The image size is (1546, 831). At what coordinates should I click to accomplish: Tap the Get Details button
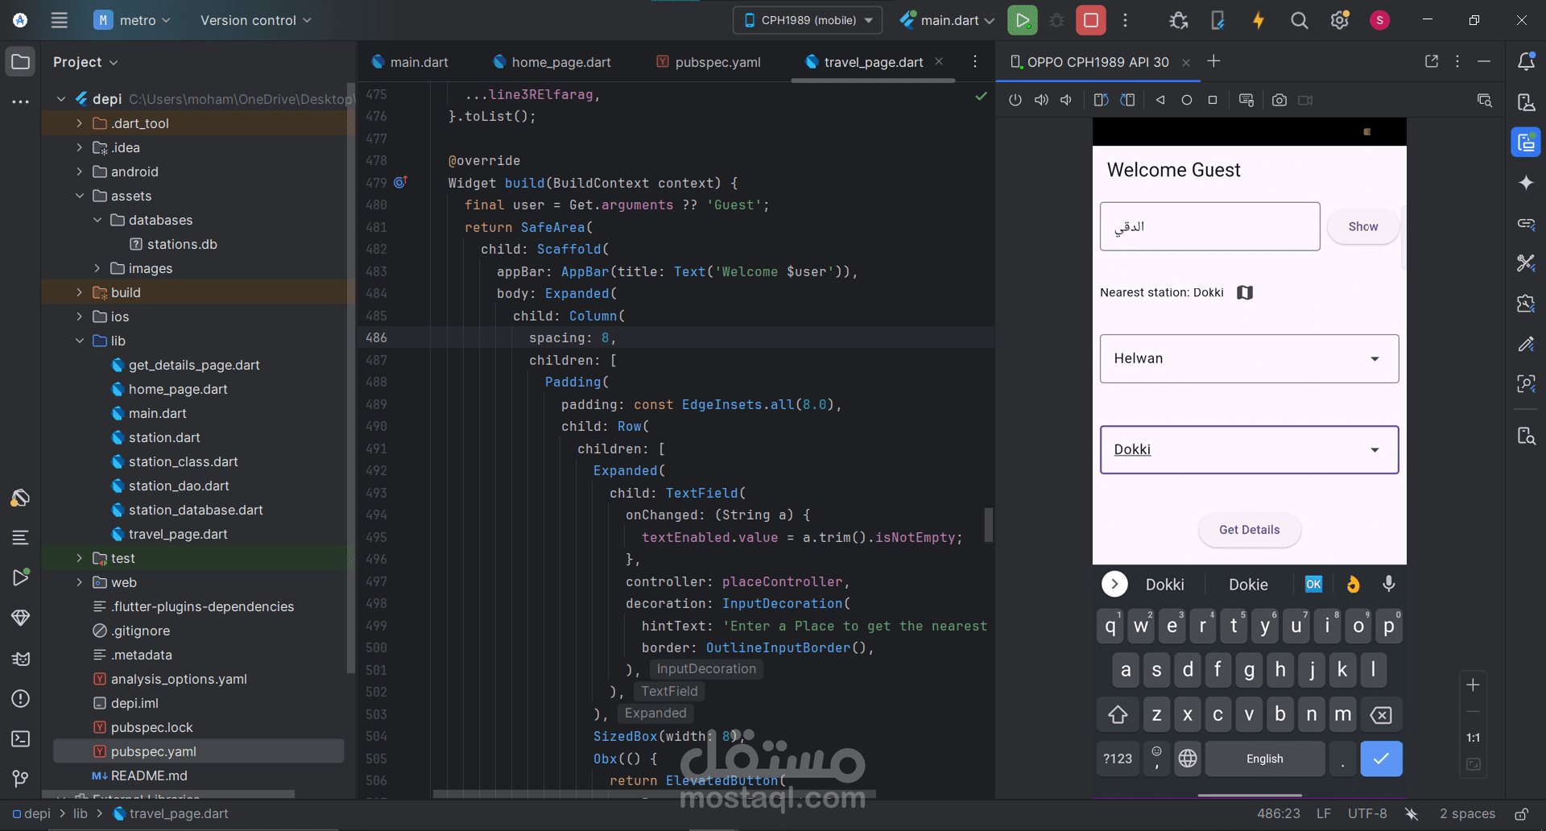coord(1249,530)
